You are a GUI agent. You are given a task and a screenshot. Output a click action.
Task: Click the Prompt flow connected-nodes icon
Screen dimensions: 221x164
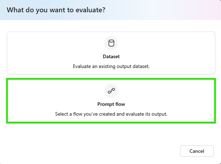[111, 91]
